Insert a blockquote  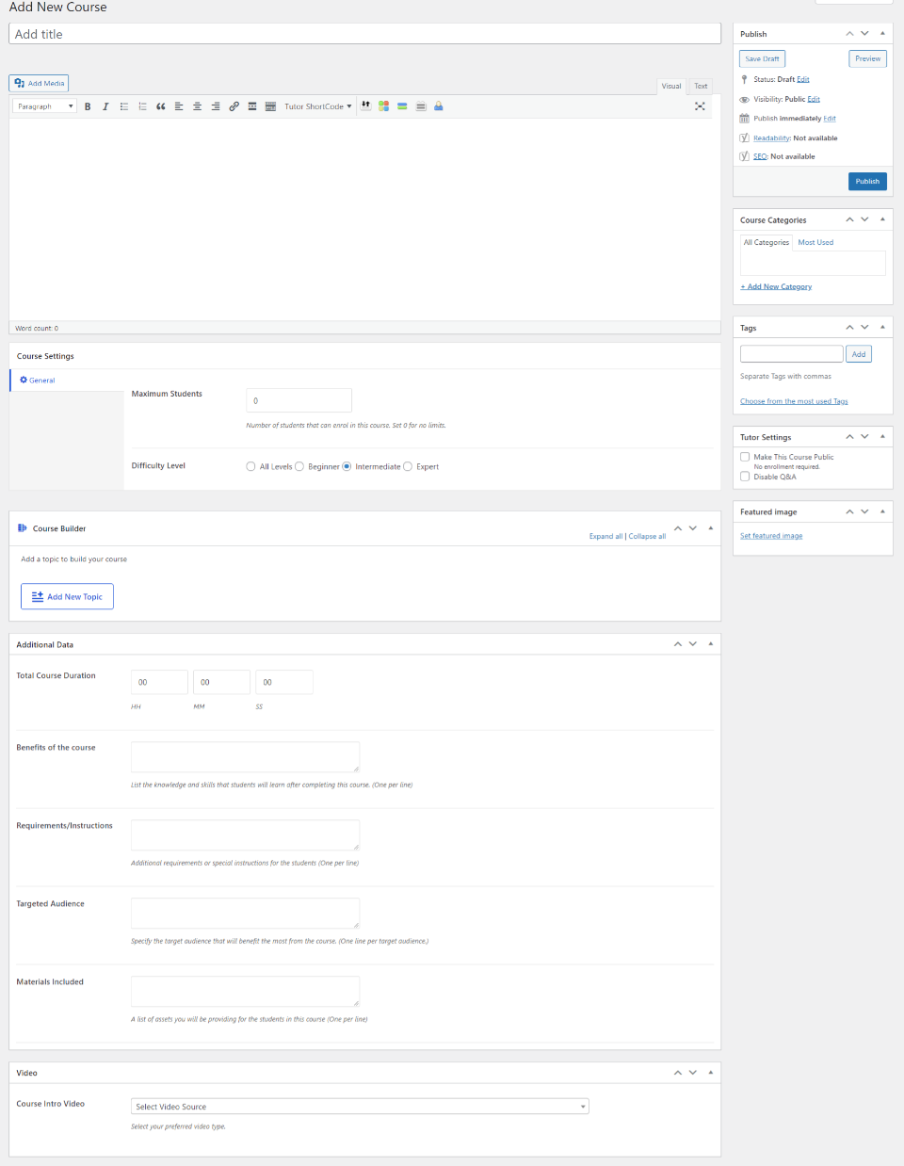161,106
